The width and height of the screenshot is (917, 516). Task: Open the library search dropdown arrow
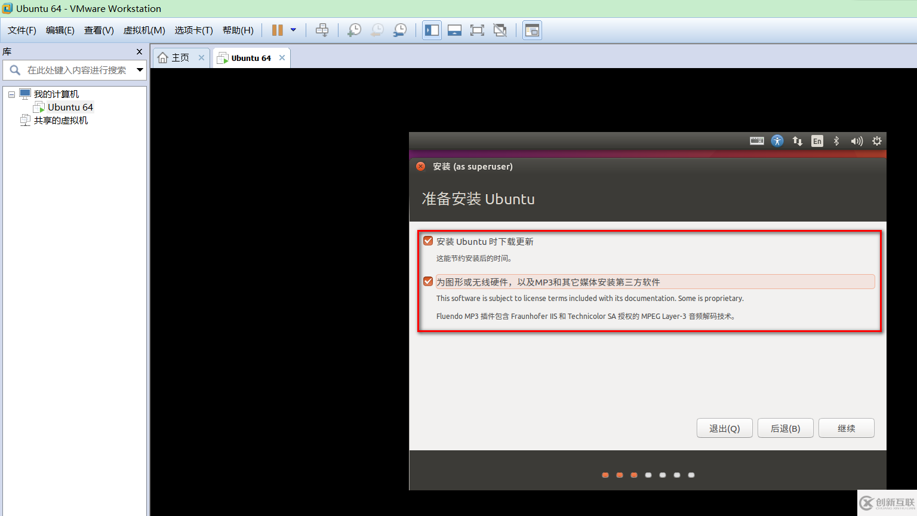point(140,70)
